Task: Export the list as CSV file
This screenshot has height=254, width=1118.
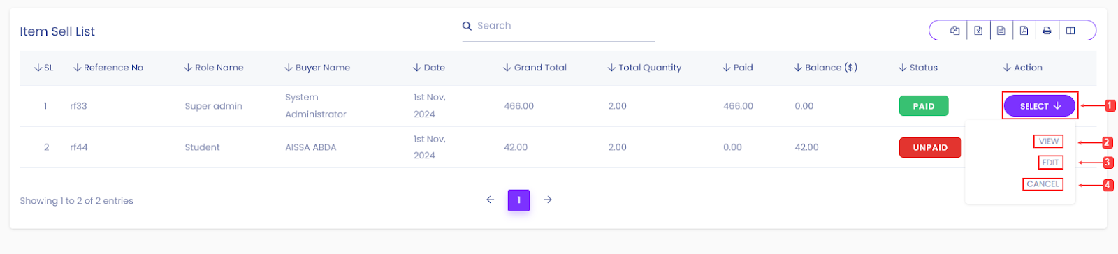Action: click(x=1001, y=31)
